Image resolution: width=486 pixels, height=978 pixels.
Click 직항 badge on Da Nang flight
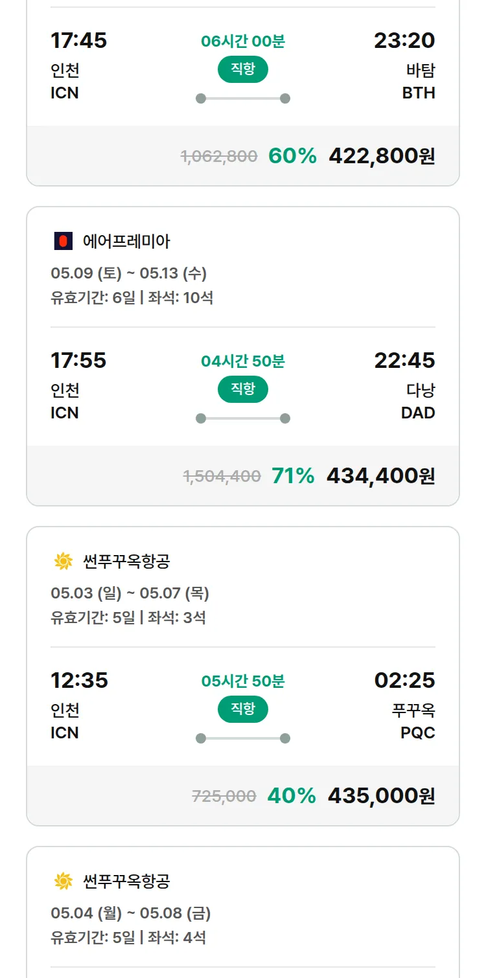click(x=242, y=389)
